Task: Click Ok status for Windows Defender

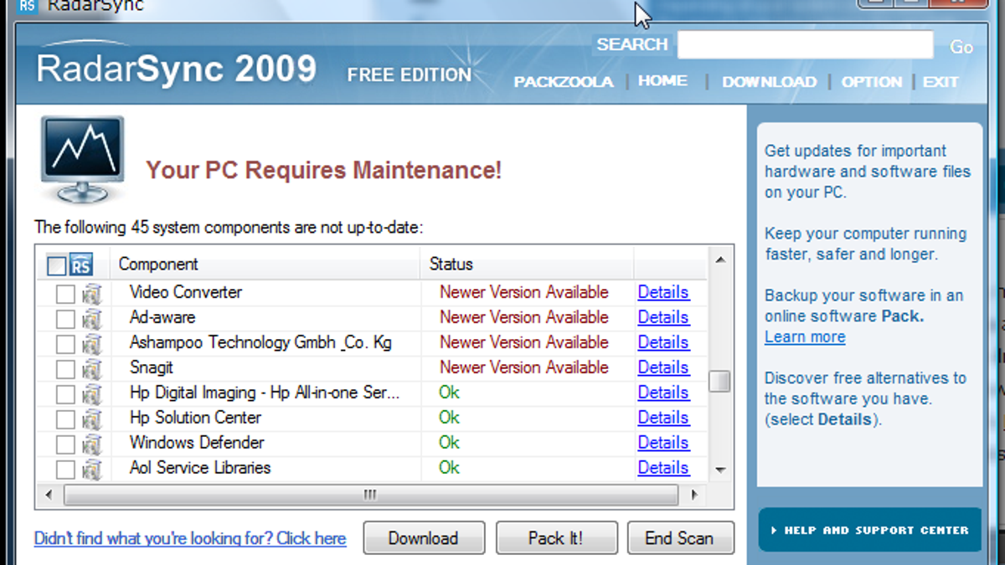Action: (449, 443)
